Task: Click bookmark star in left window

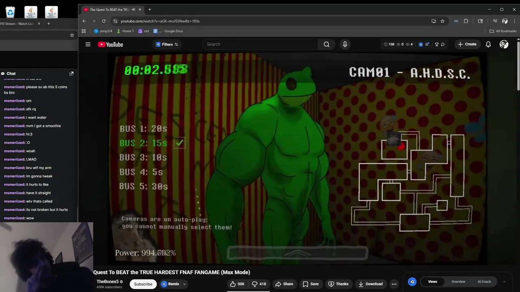Action: (x=72, y=35)
